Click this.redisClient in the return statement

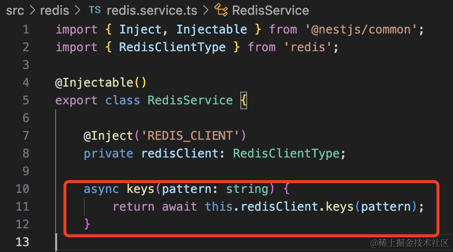(261, 207)
